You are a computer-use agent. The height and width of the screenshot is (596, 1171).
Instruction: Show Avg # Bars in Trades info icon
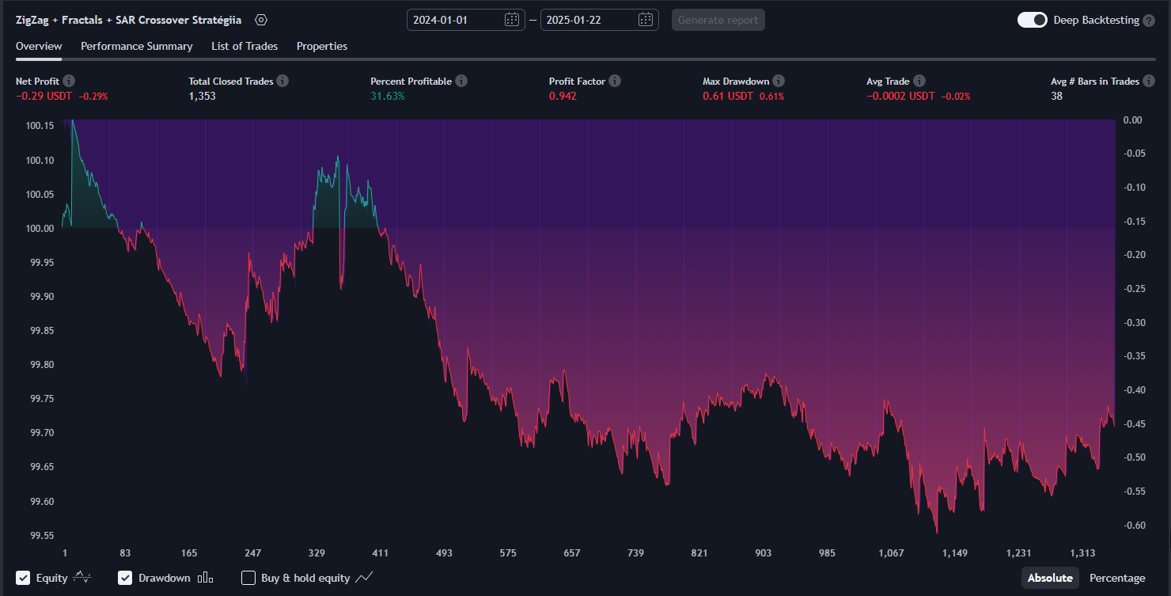[x=1149, y=81]
